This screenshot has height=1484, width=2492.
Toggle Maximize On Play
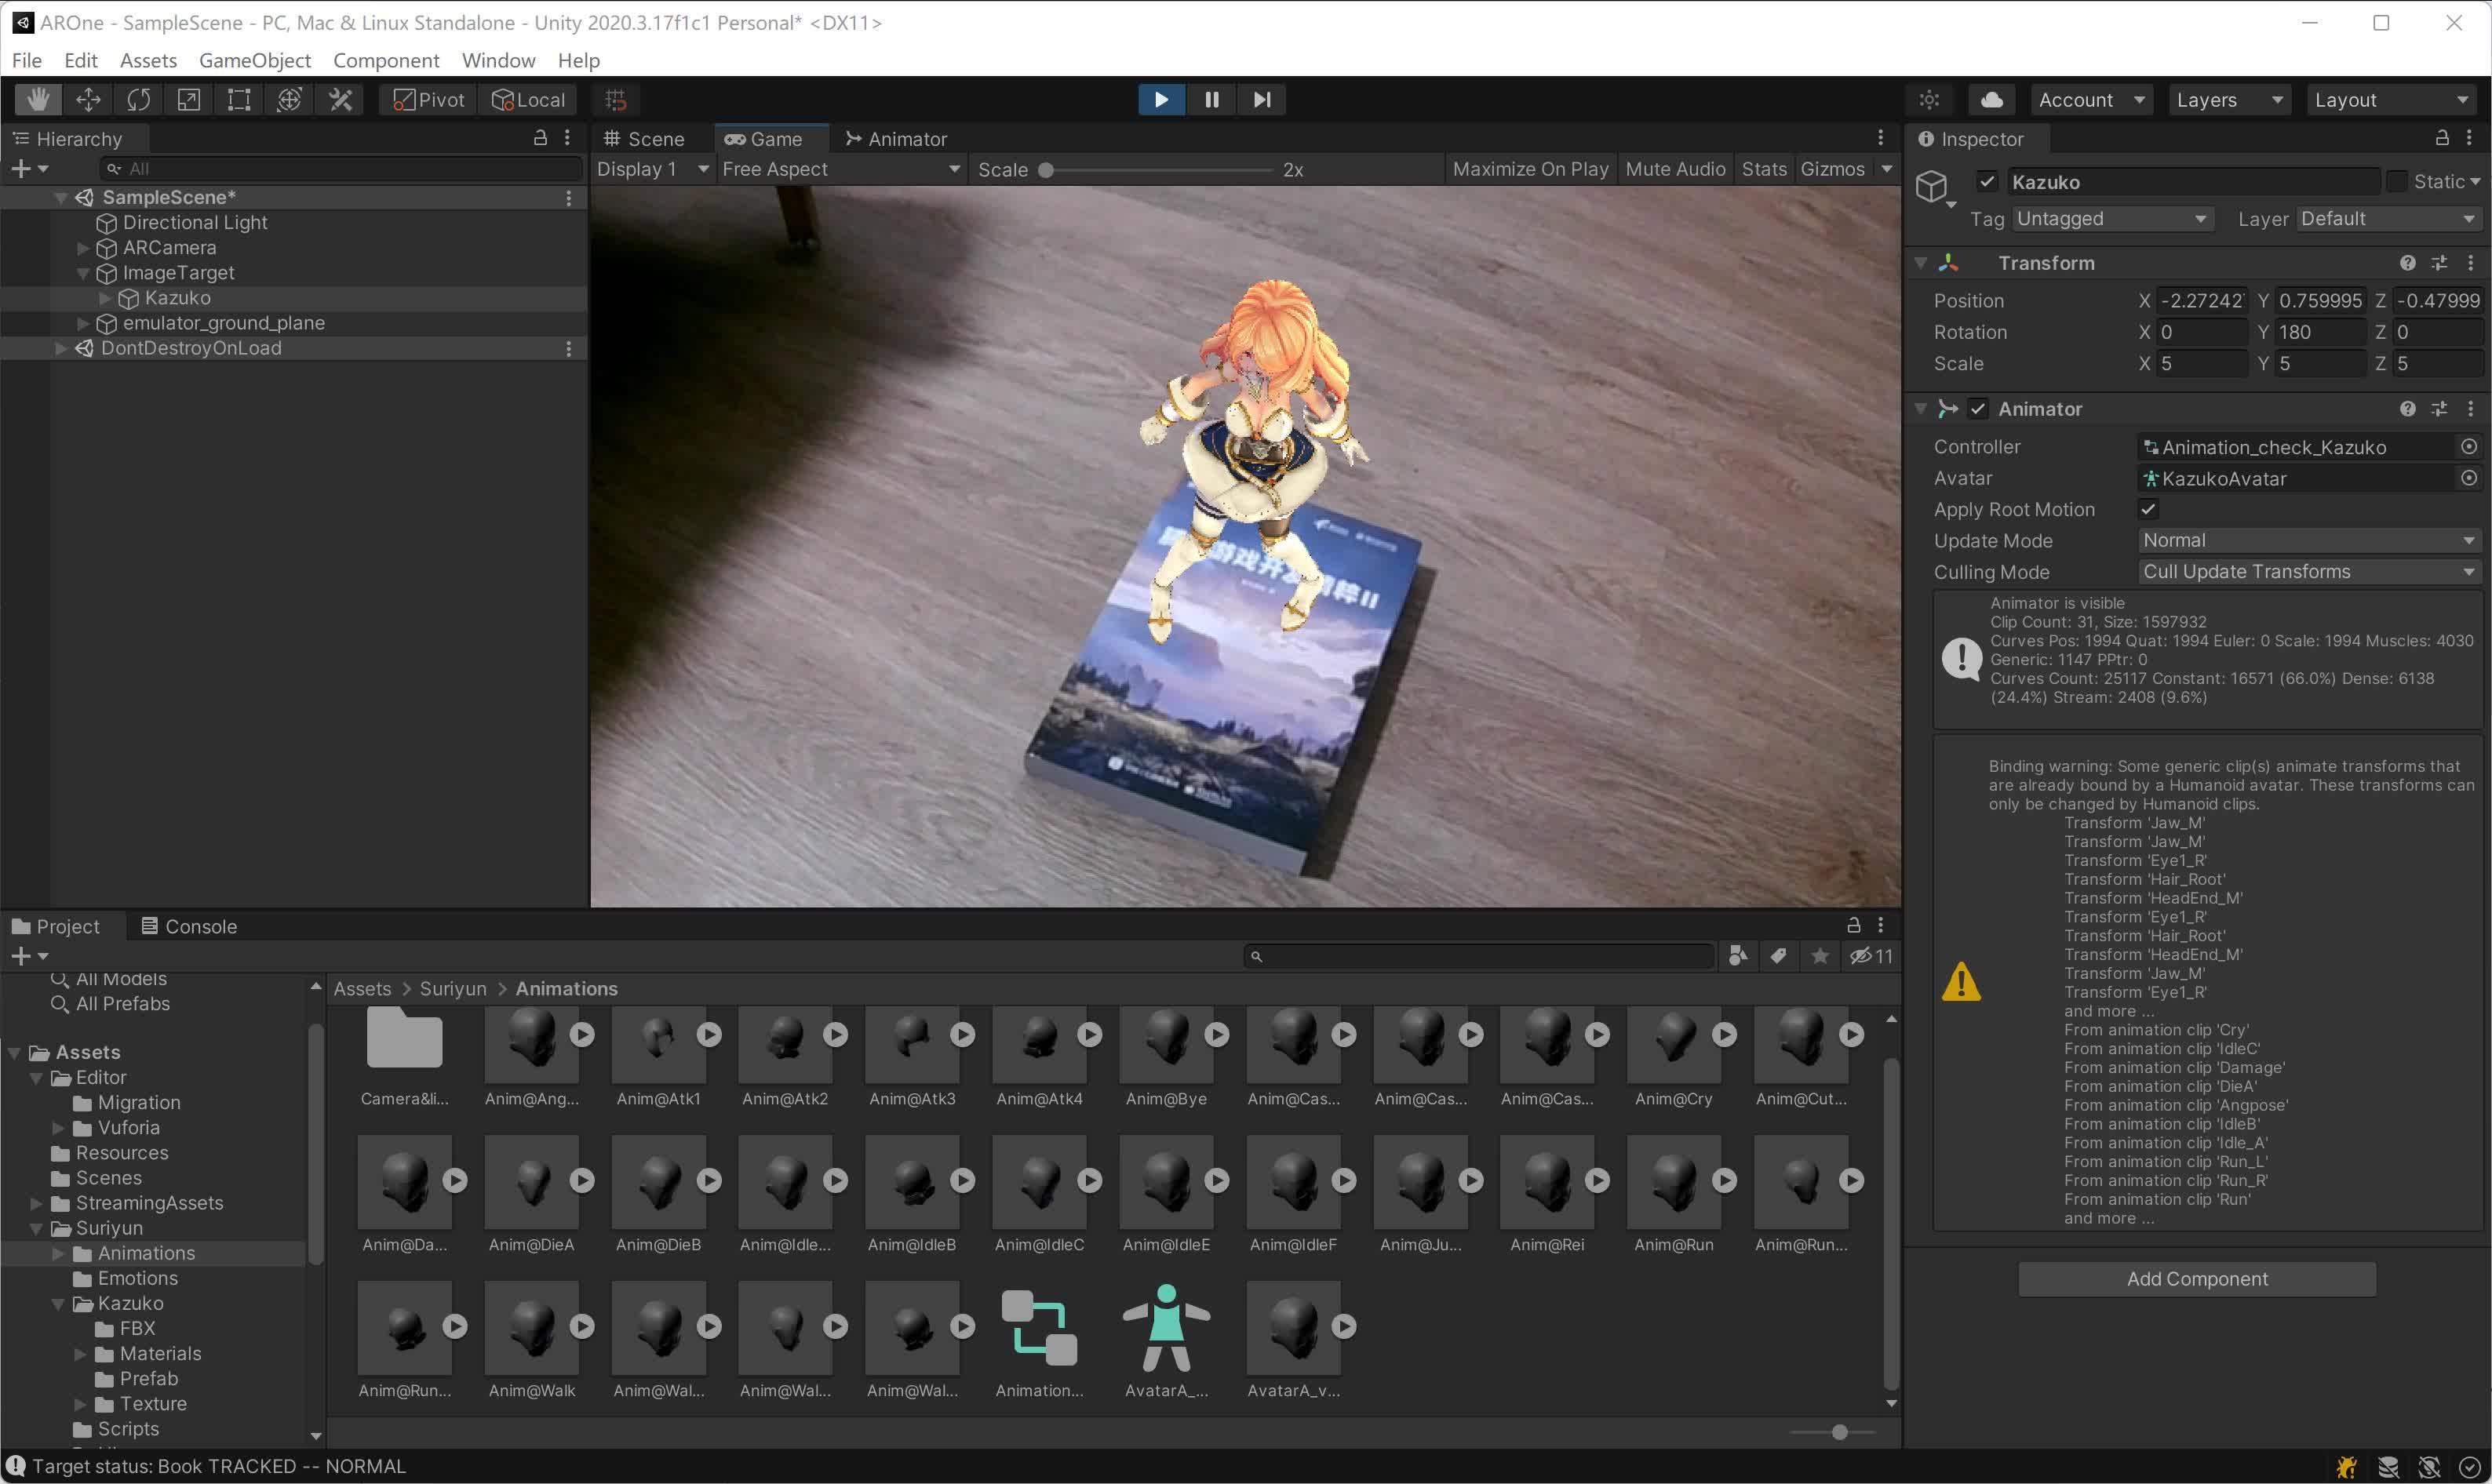pyautogui.click(x=1529, y=169)
